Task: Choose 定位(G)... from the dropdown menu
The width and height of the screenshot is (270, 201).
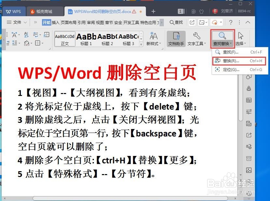Action: coord(240,70)
